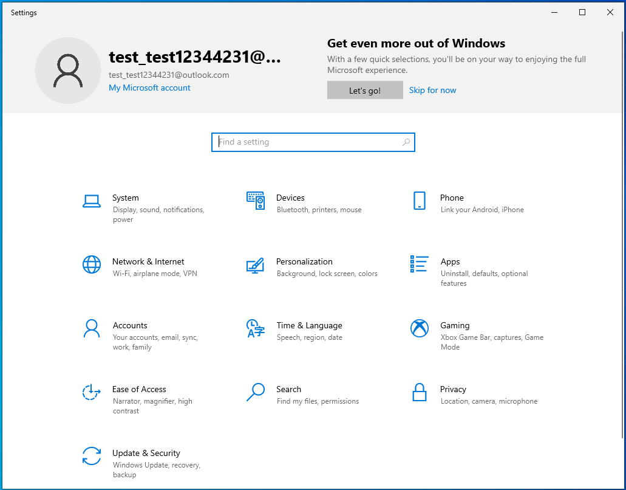
Task: Choose Skip for now link
Action: 432,91
